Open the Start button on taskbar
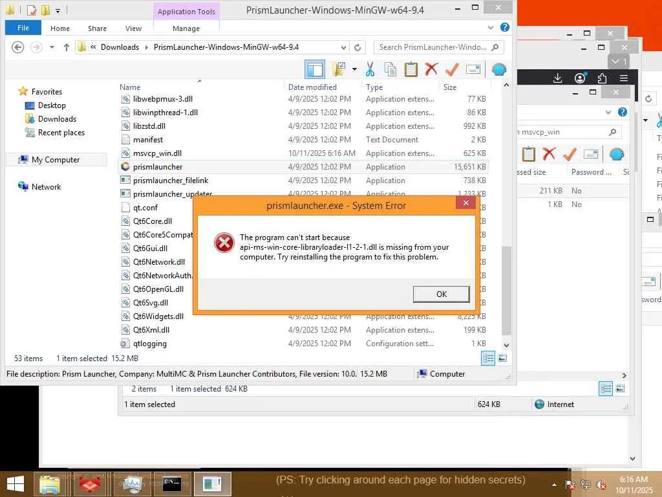Image resolution: width=662 pixels, height=497 pixels. coord(16,484)
